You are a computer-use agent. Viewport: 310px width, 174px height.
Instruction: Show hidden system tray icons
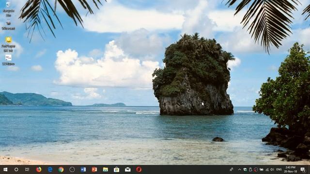tap(240, 170)
